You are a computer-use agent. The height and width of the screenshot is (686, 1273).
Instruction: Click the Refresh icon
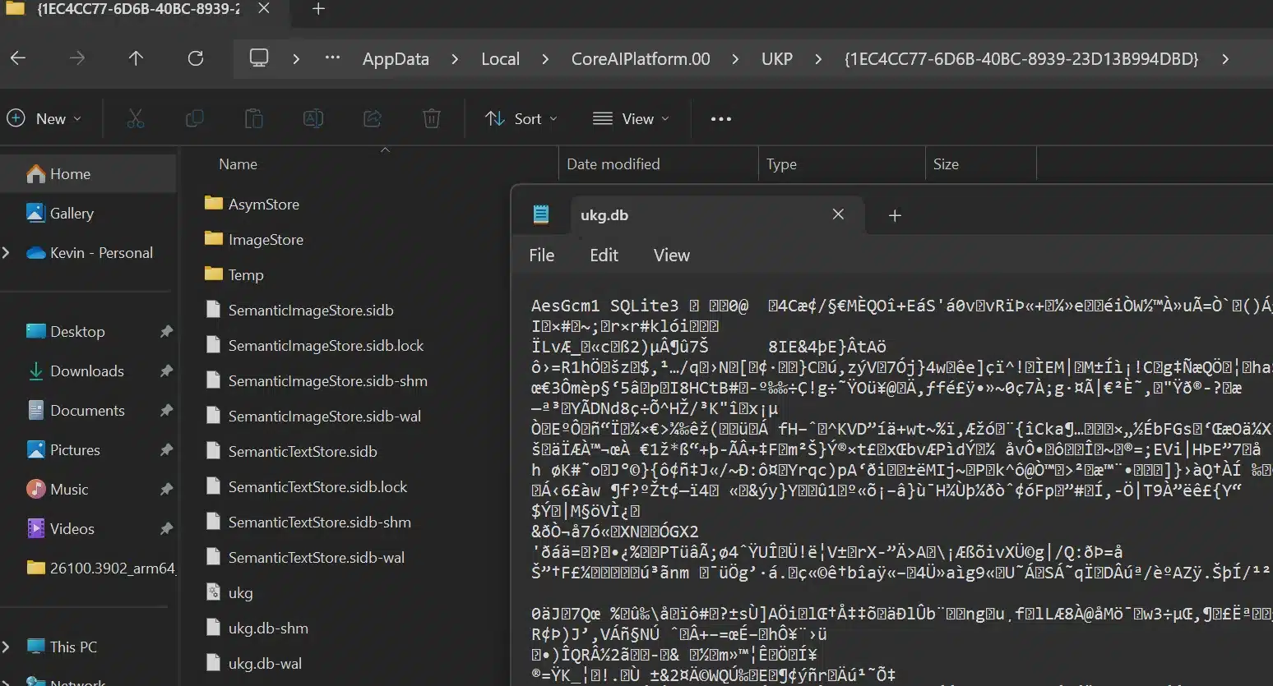(x=196, y=58)
